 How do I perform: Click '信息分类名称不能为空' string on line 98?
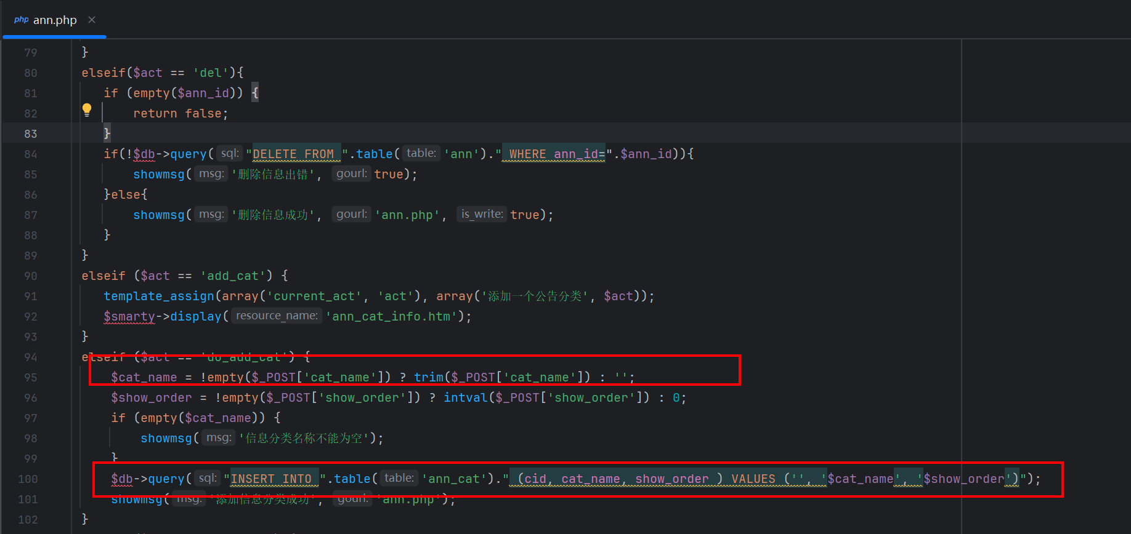click(304, 438)
